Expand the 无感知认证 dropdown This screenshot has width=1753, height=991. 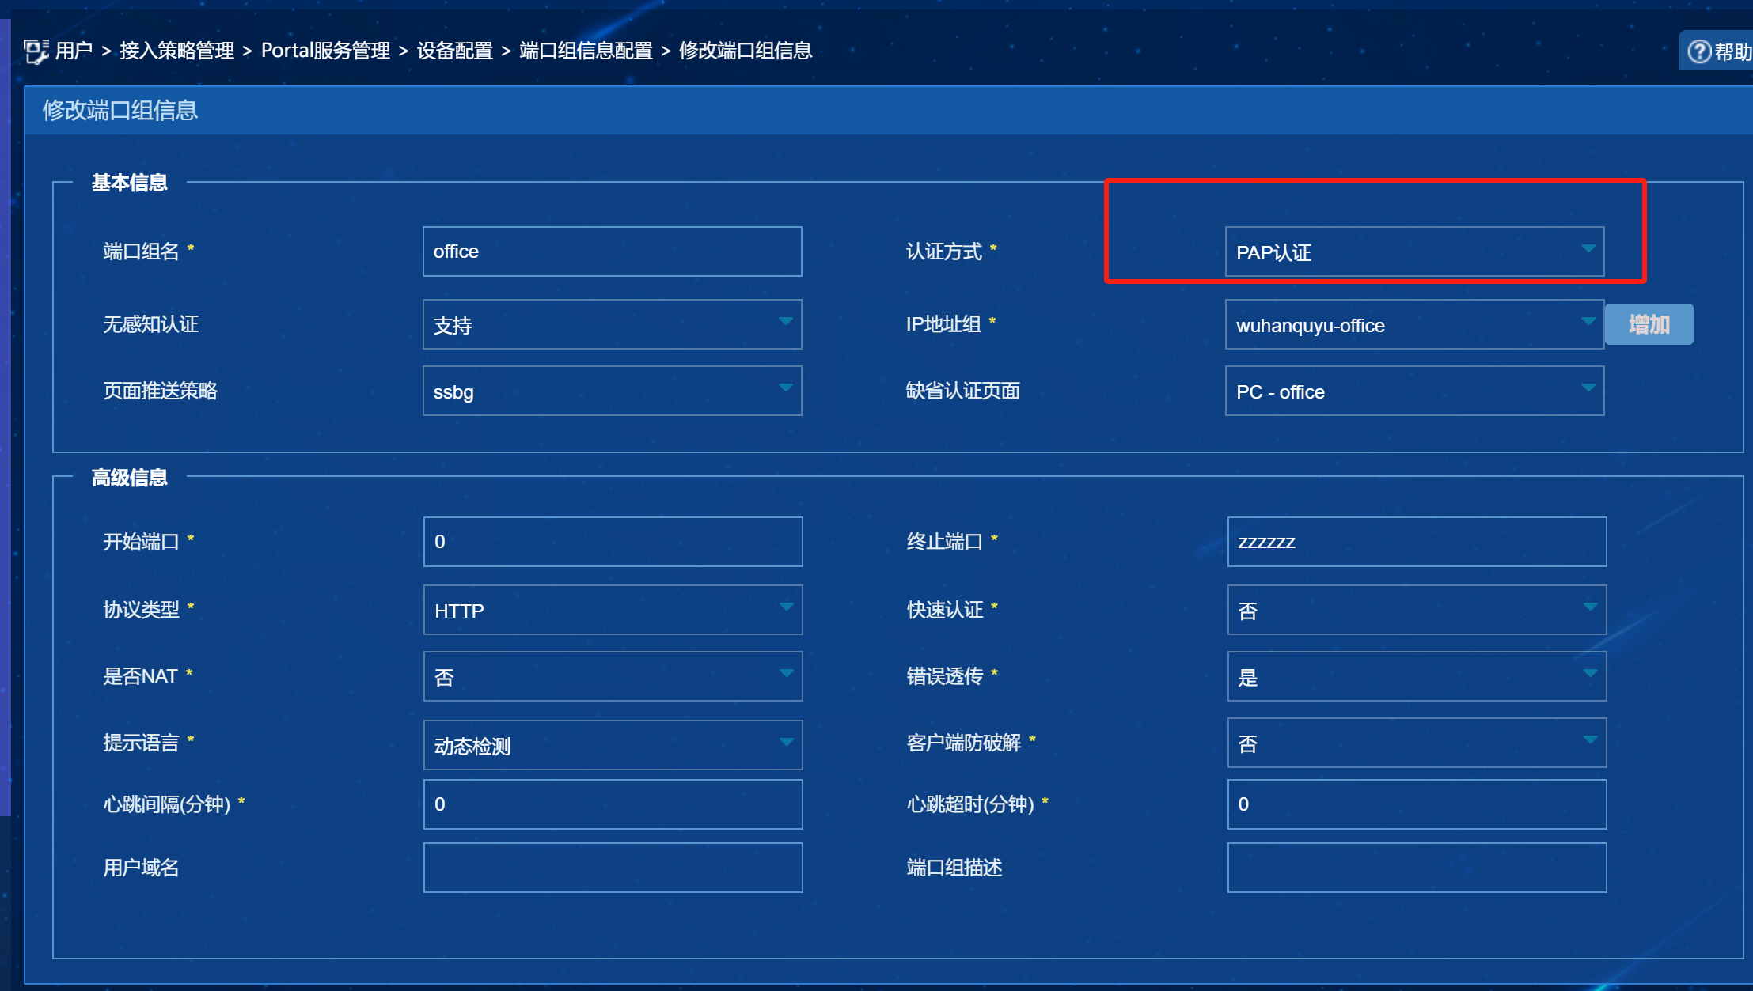[612, 324]
